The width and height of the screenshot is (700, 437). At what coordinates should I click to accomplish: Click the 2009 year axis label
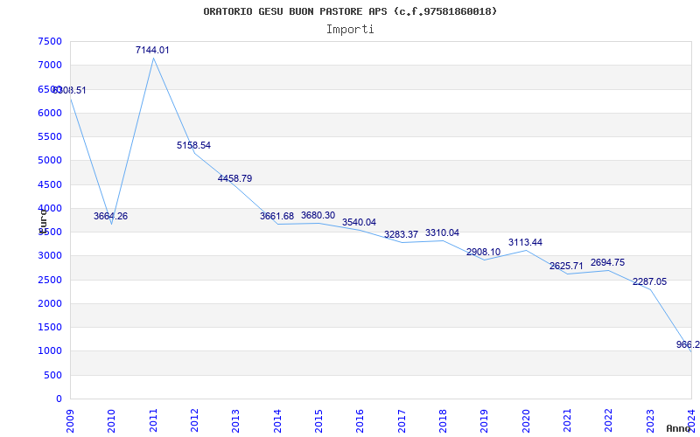[x=70, y=420]
